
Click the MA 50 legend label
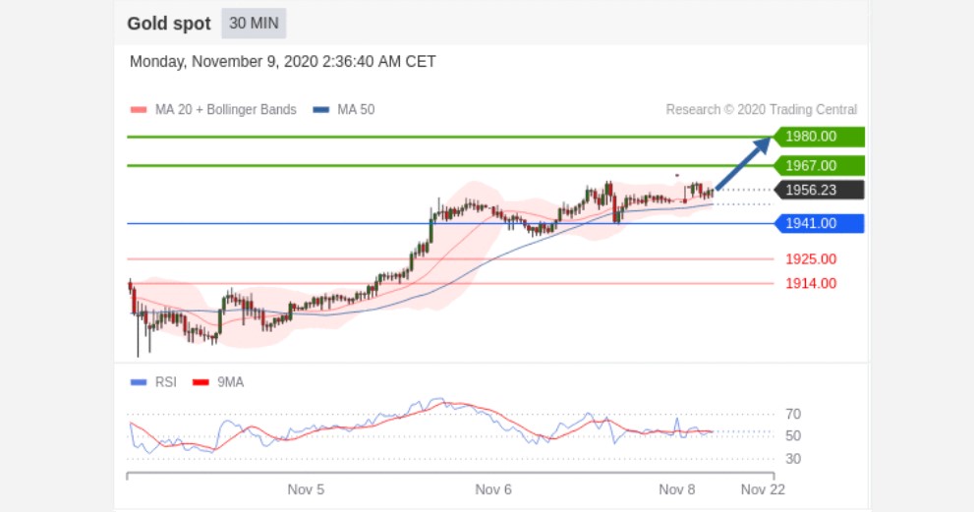point(356,110)
